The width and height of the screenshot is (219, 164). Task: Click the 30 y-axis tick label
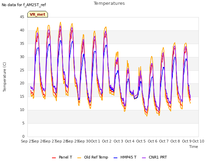pos(22,57)
